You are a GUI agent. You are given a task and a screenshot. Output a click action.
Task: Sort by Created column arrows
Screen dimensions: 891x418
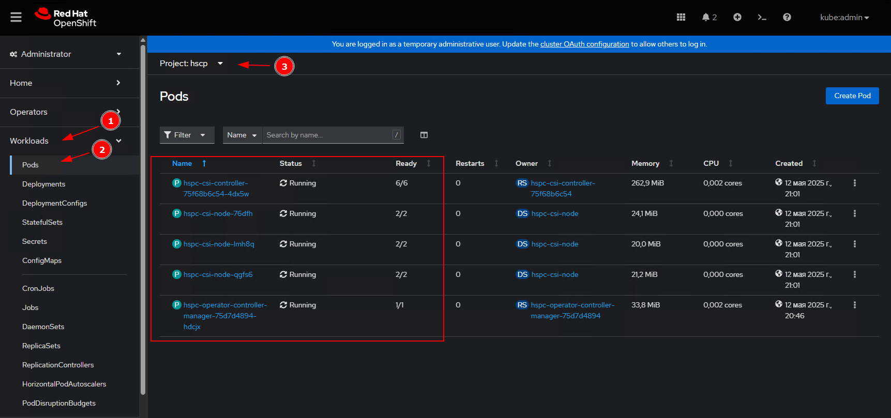(x=814, y=163)
